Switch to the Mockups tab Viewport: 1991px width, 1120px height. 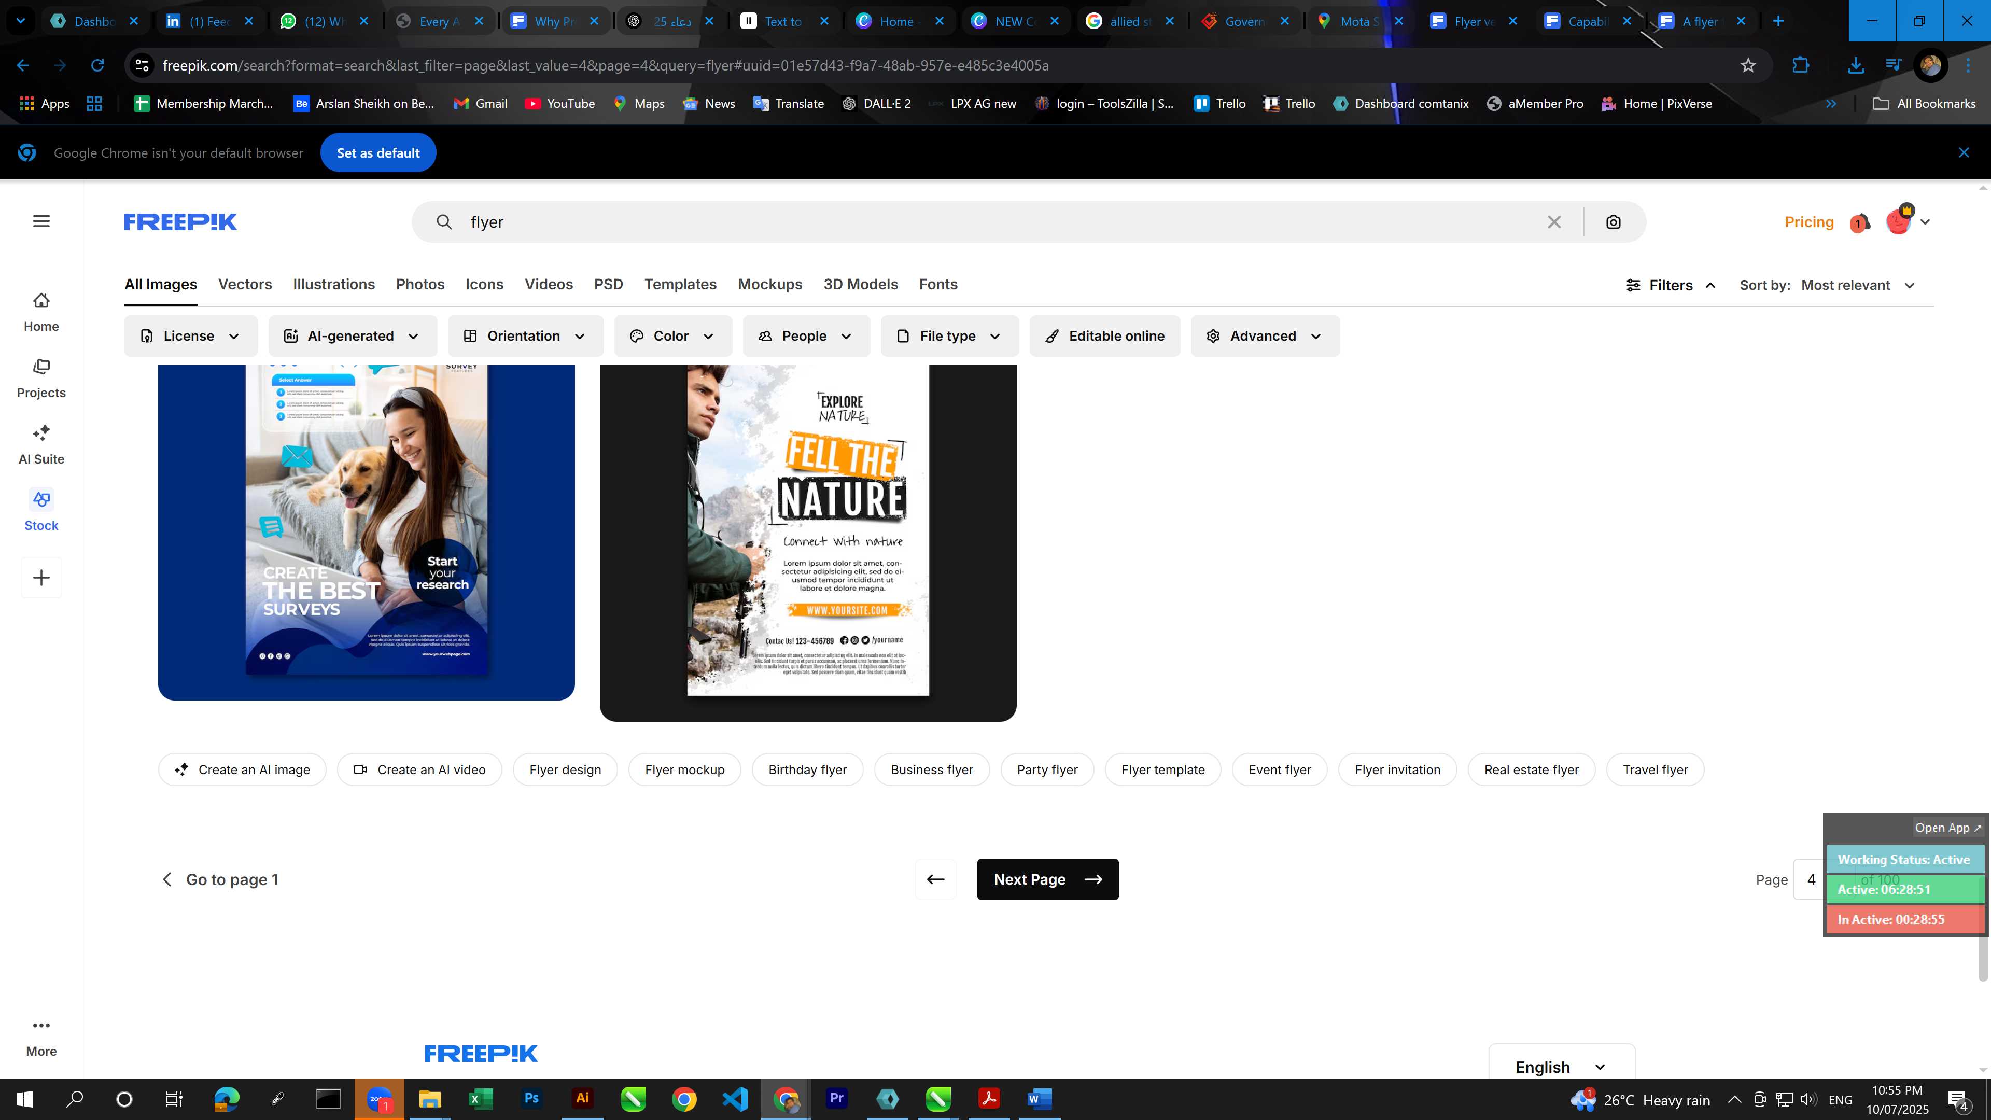pos(770,285)
